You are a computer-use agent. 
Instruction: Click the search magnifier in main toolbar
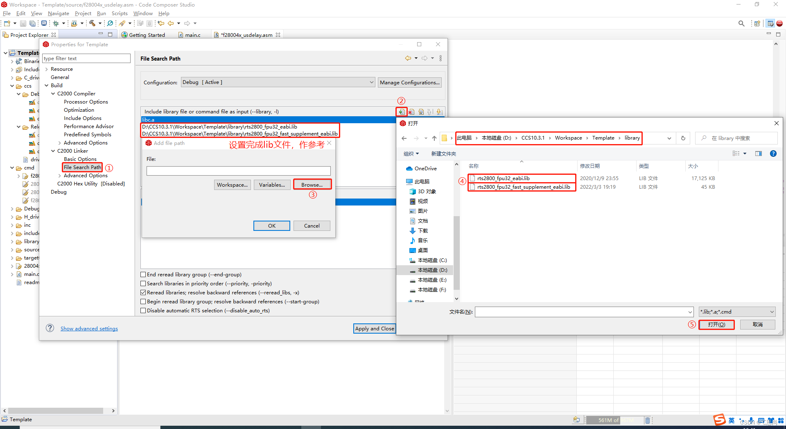pyautogui.click(x=741, y=23)
